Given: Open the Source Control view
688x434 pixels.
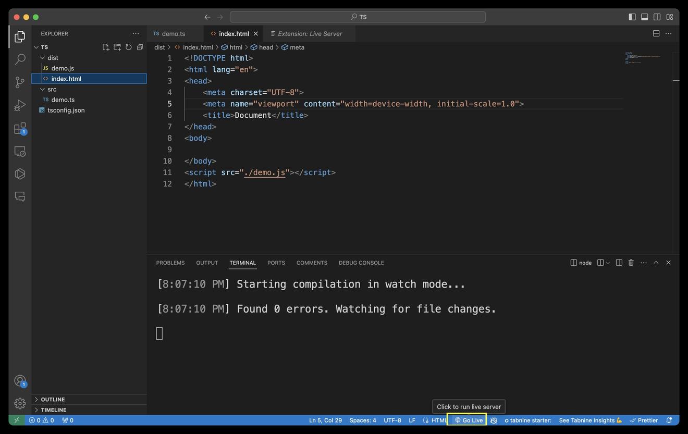Looking at the screenshot, I should click(x=20, y=82).
